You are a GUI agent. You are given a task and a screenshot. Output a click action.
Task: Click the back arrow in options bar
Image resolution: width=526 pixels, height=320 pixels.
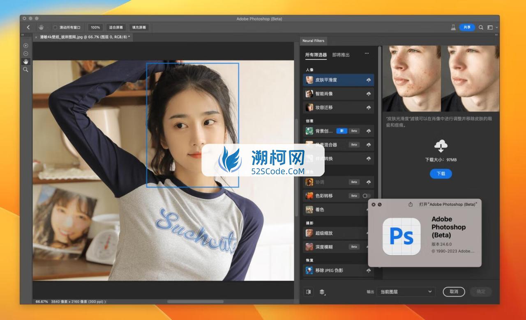point(28,27)
